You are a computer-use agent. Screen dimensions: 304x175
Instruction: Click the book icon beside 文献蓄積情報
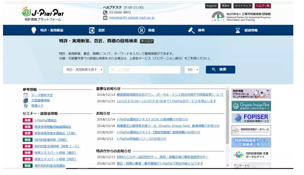26,101
